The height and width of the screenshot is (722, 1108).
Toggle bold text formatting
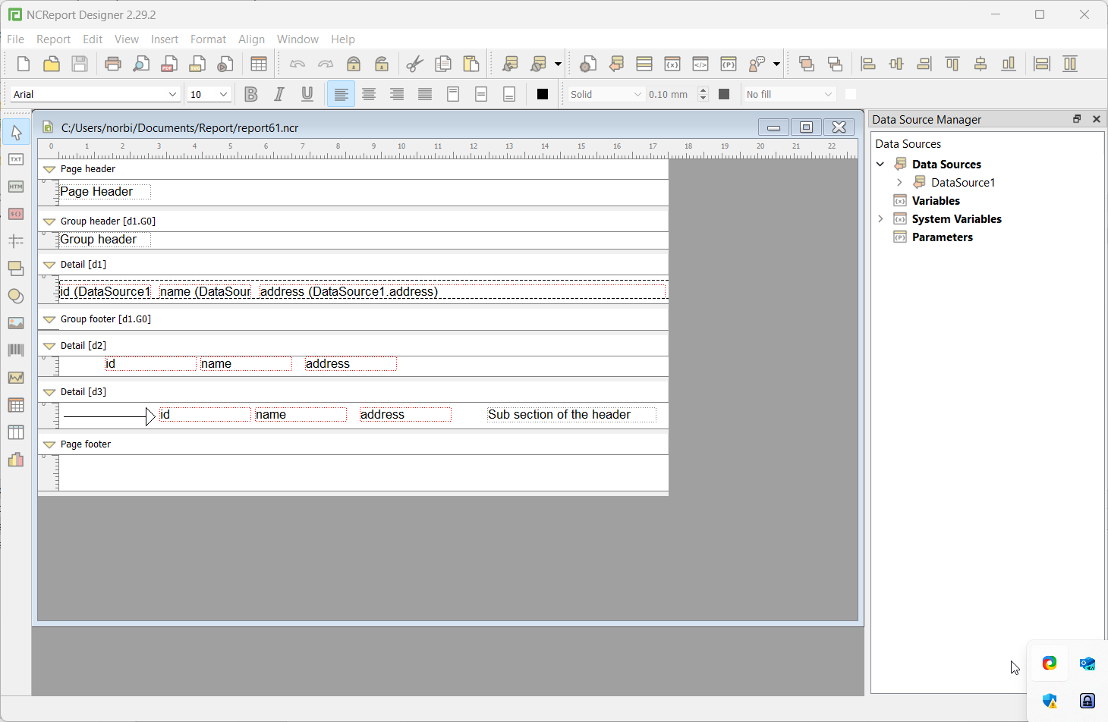tap(251, 94)
